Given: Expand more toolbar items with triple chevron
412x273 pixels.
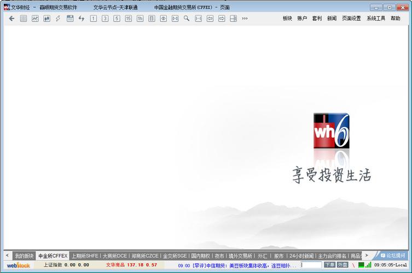Looking at the screenshot, I should pos(245,19).
